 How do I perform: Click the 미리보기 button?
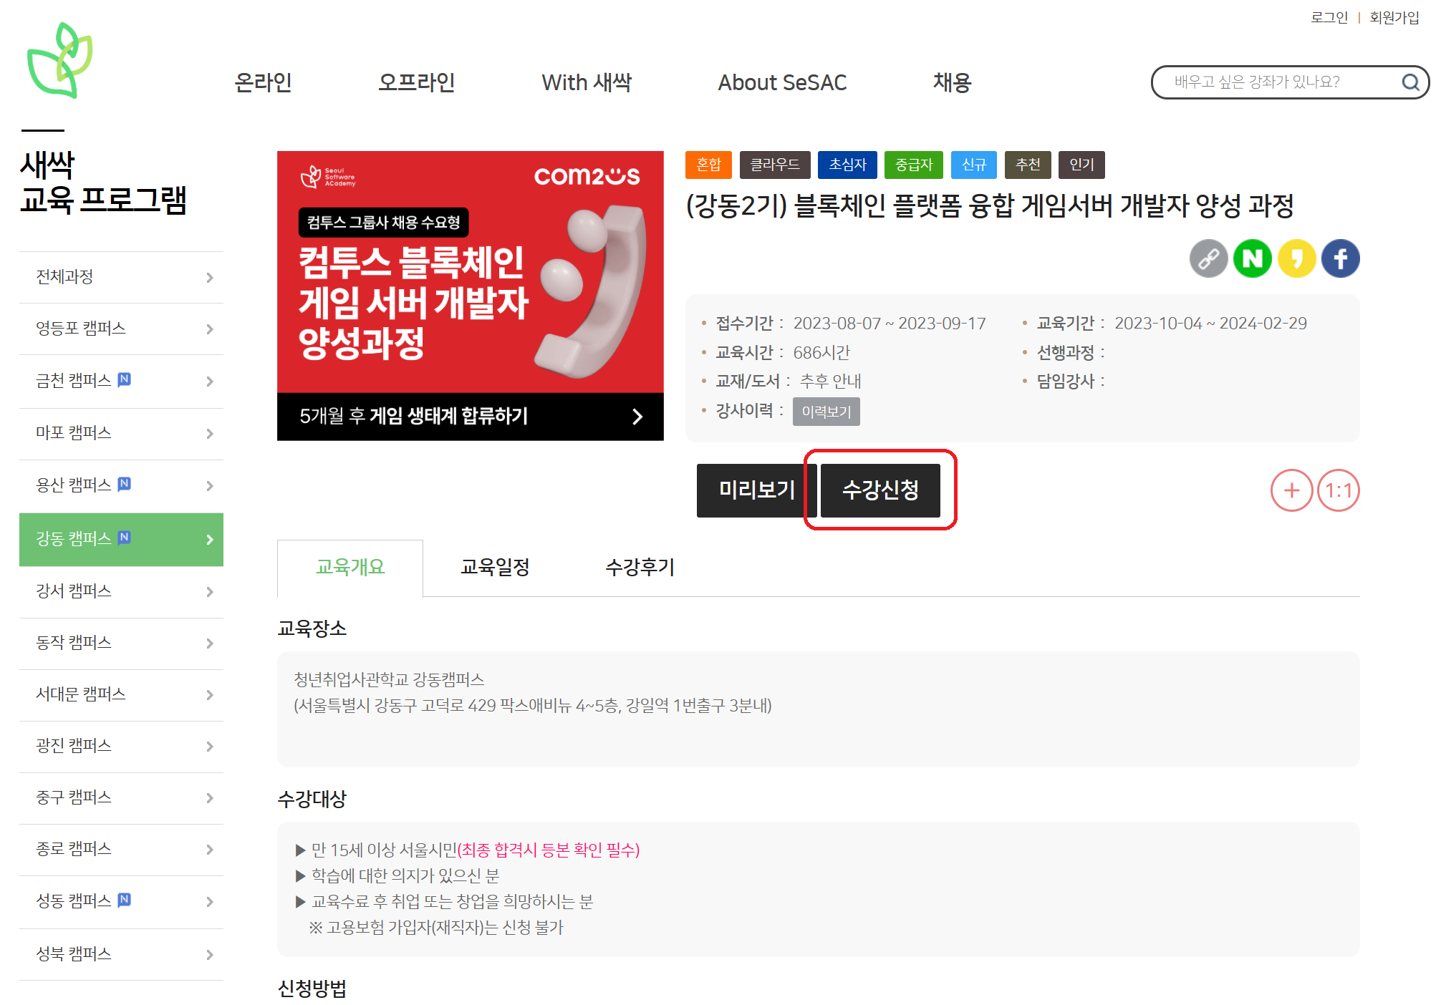coord(756,490)
